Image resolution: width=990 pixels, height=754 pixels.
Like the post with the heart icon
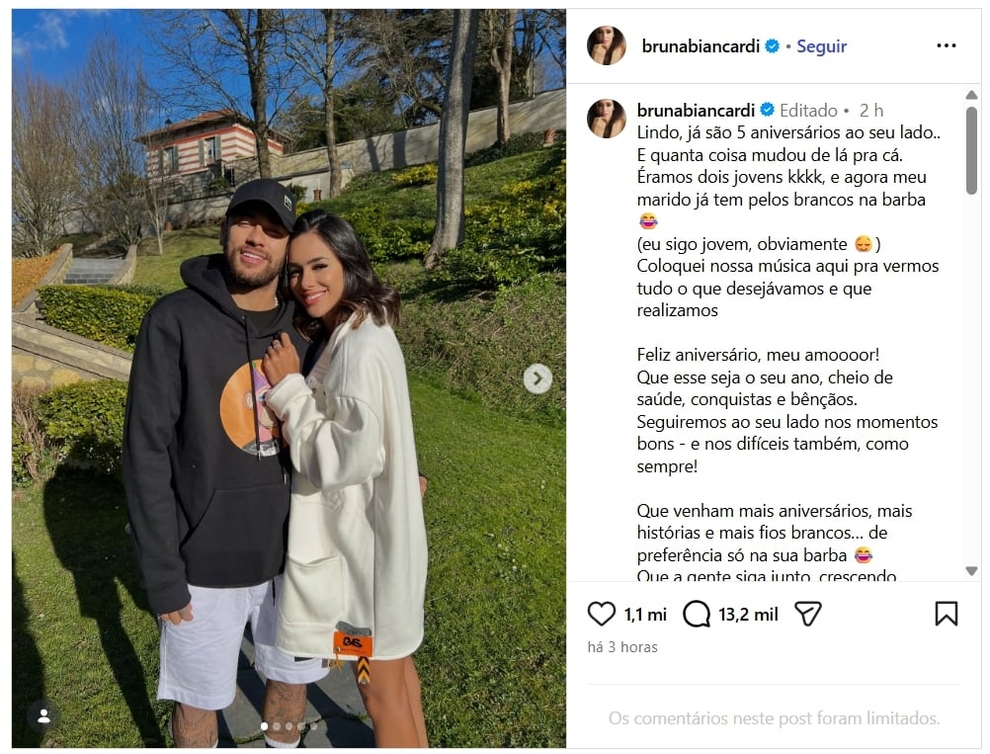click(601, 614)
